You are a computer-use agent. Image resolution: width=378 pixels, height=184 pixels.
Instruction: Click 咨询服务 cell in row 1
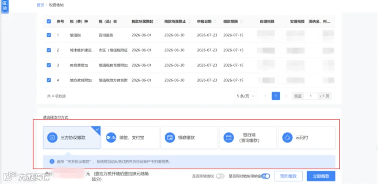pos(106,35)
